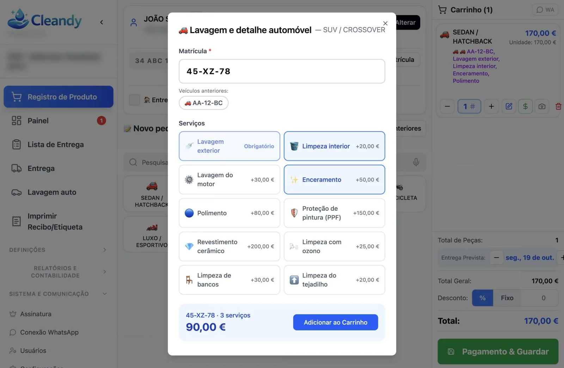Open Imprimir Recibo/Etiqueta menu item
Screen dimensions: 564x368
[x=59, y=221]
